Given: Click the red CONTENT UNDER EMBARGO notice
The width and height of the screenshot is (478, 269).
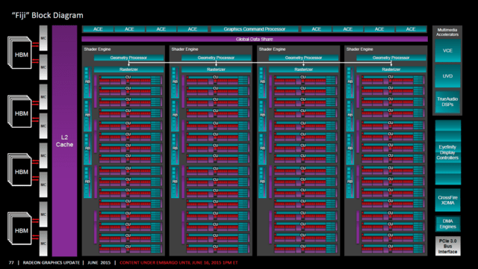Looking at the screenshot, I should click(179, 262).
